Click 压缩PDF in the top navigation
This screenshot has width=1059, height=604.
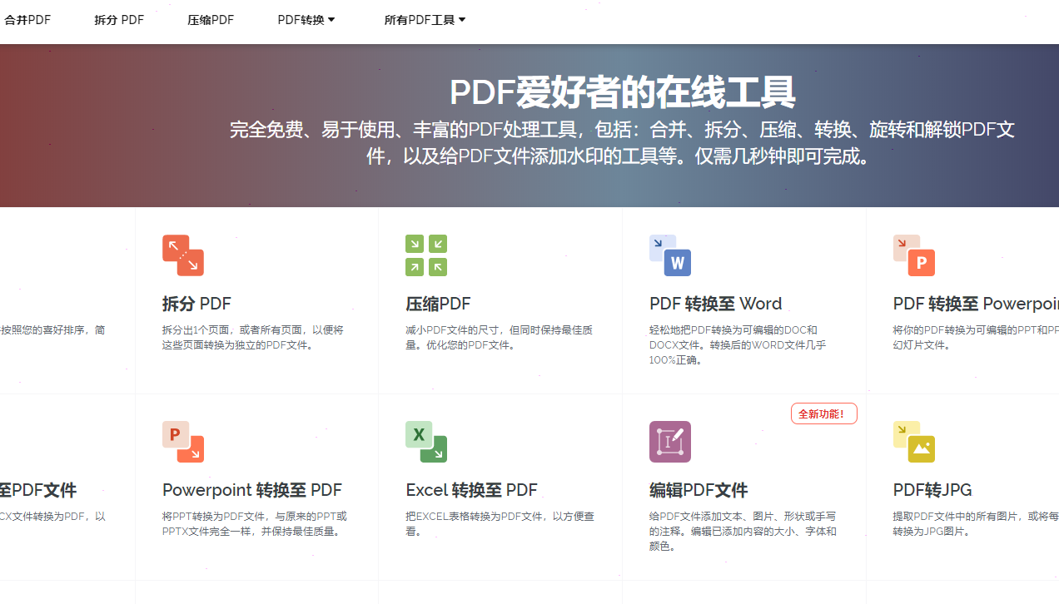point(211,19)
